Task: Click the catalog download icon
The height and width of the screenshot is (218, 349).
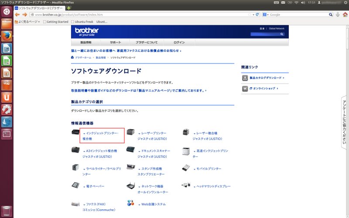Action: (x=245, y=78)
